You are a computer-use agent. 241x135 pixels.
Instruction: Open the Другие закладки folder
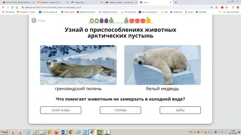click(231, 12)
